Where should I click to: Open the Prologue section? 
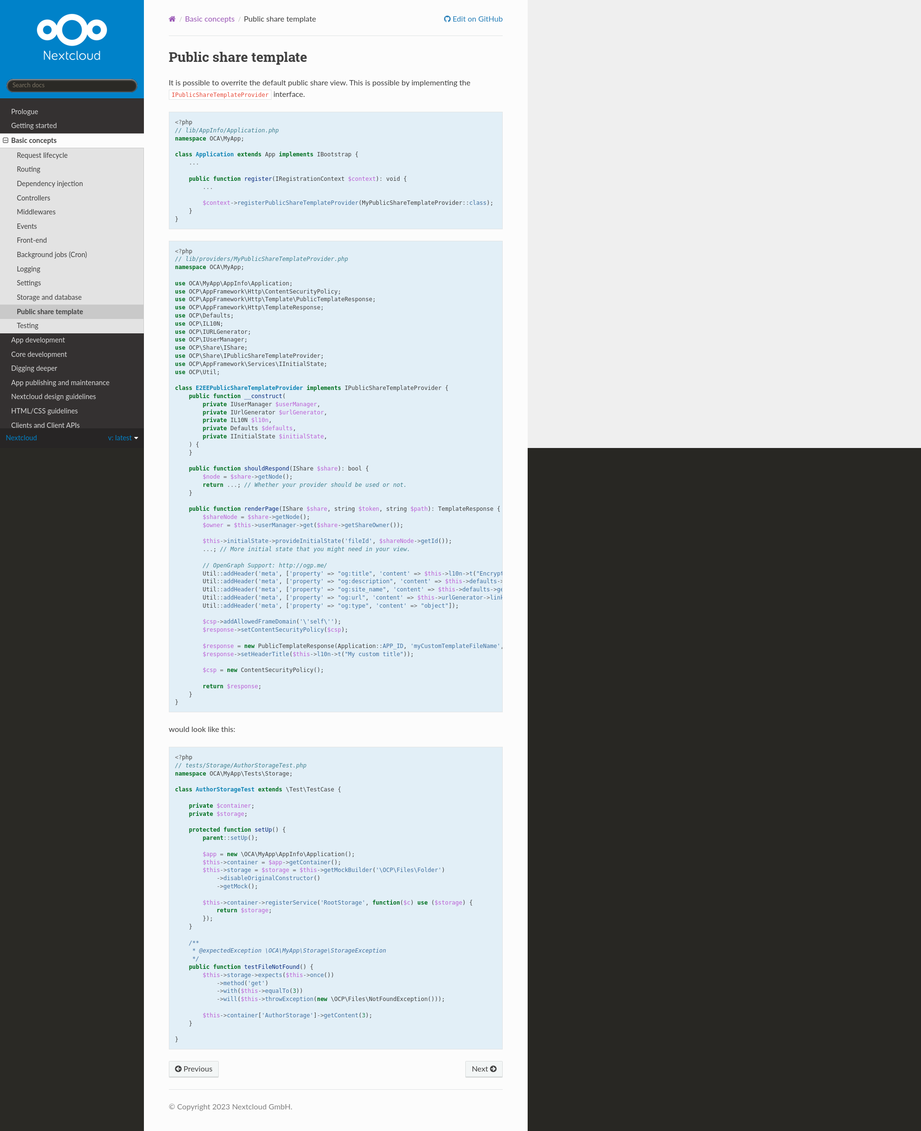point(24,112)
